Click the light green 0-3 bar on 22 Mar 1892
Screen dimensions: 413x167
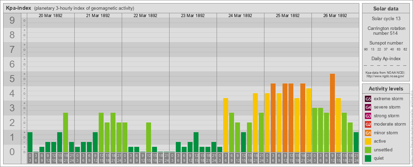click(125, 137)
